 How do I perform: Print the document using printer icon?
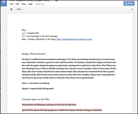11,9
